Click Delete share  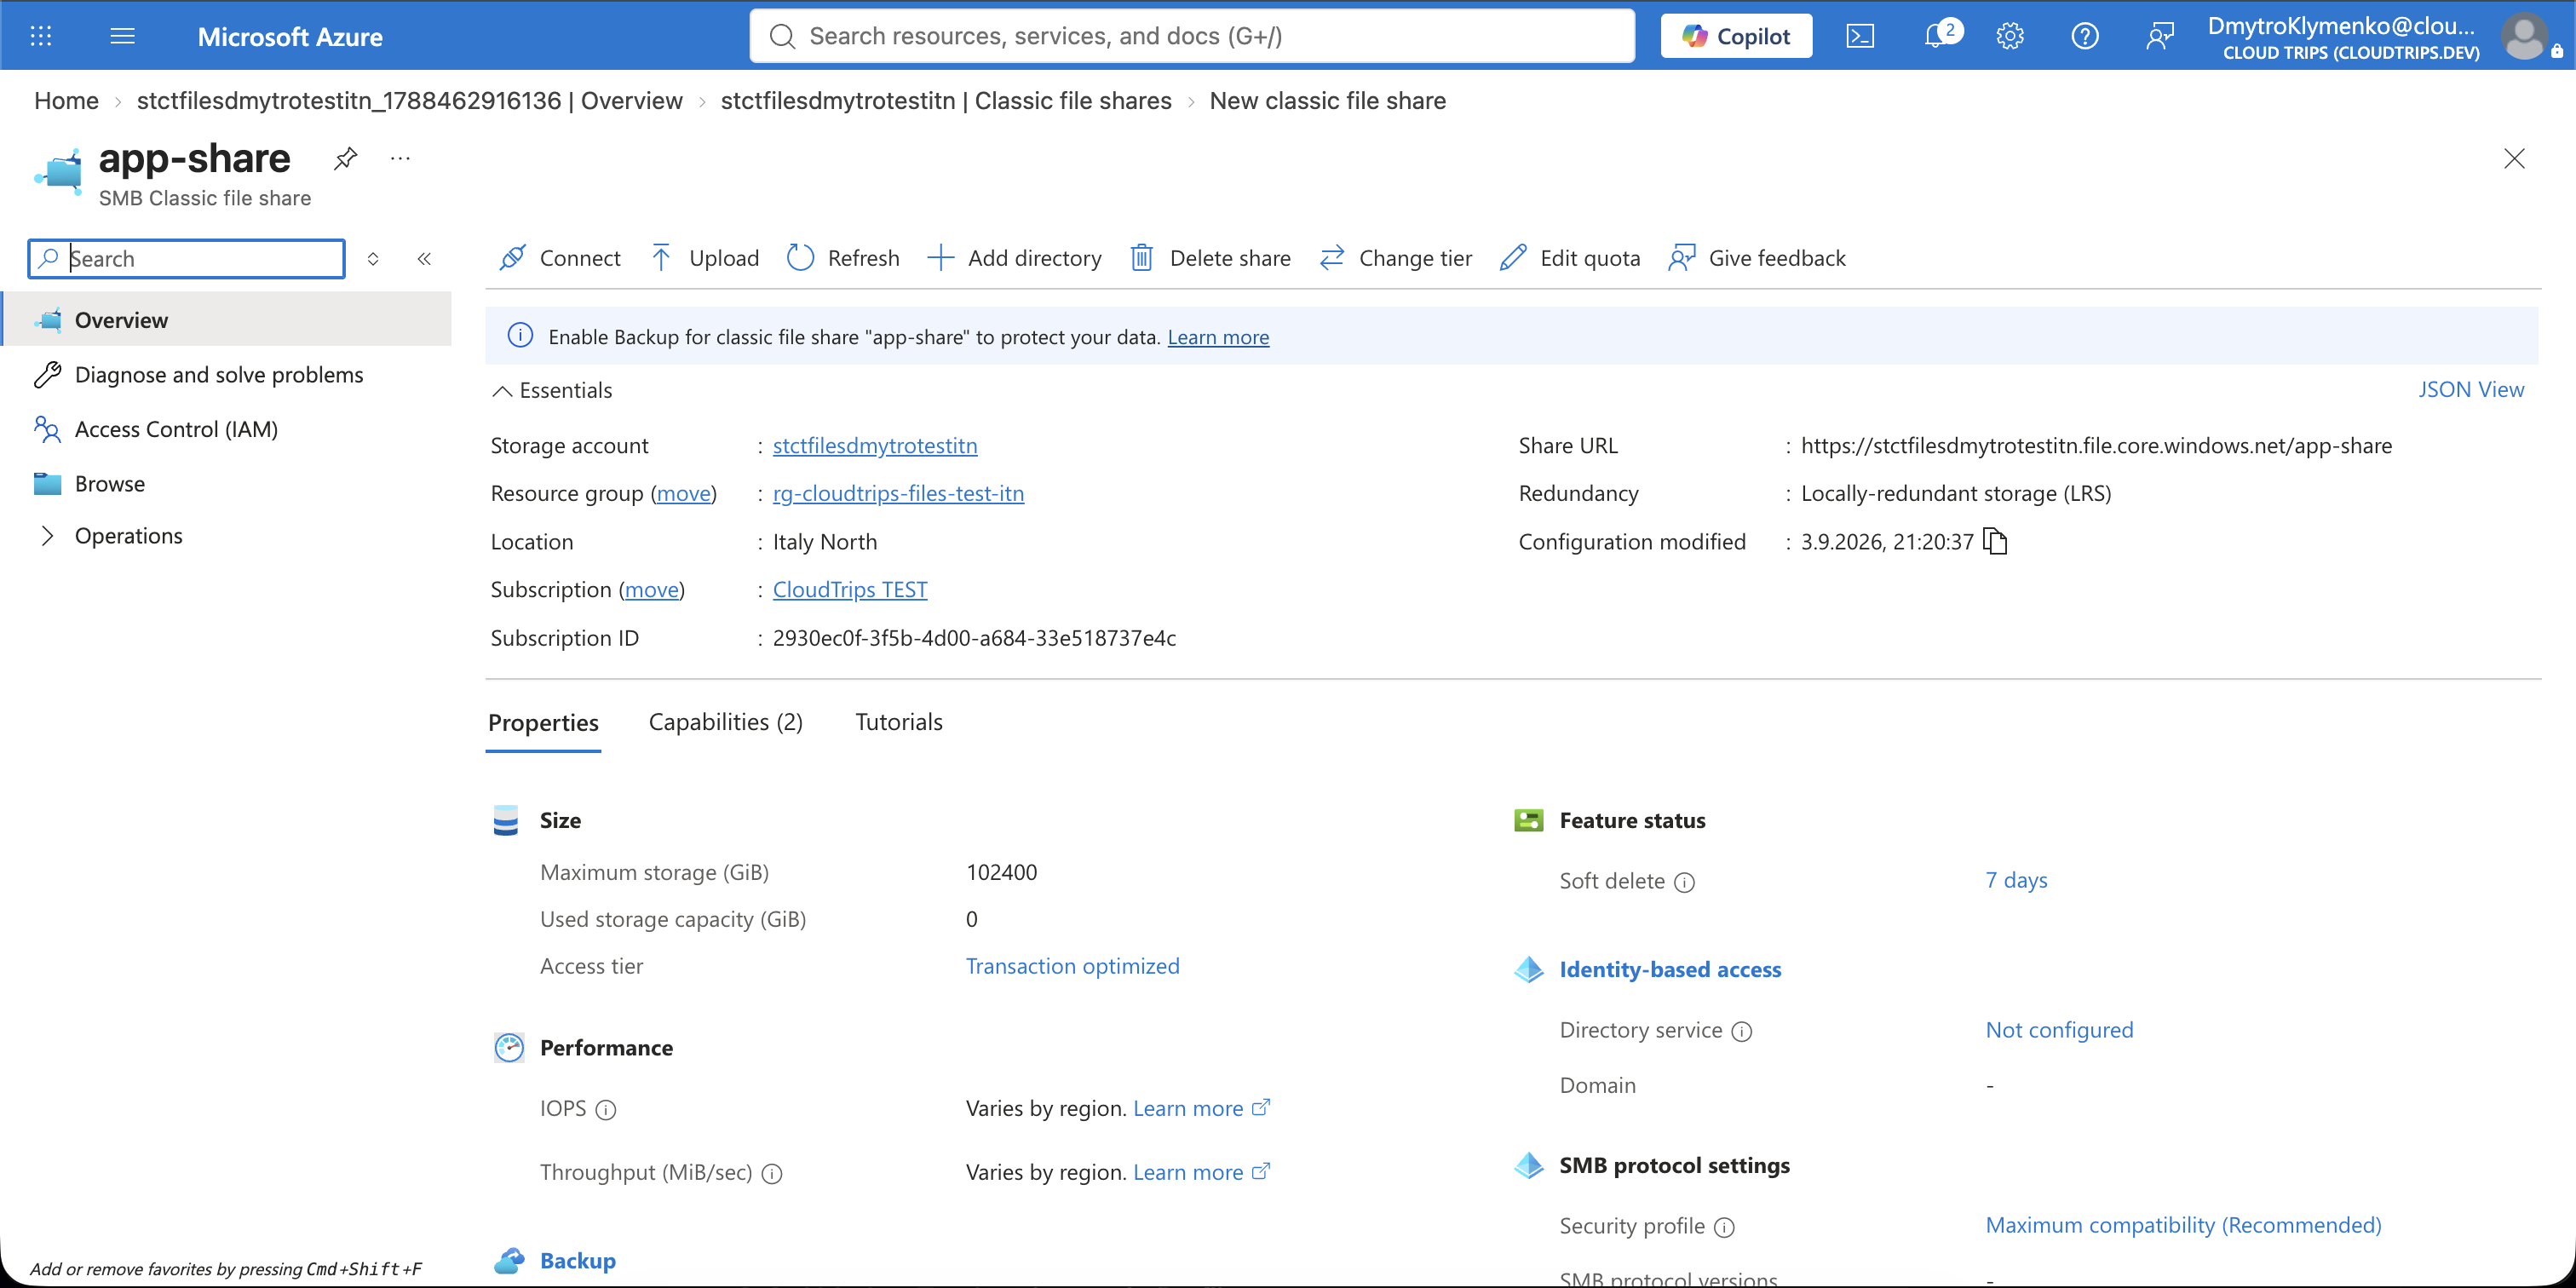[x=1210, y=258]
